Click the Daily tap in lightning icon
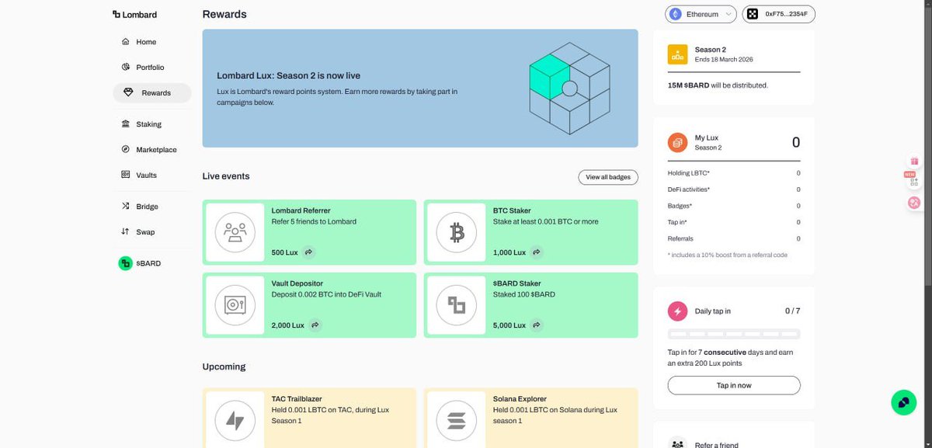The width and height of the screenshot is (932, 448). point(678,311)
